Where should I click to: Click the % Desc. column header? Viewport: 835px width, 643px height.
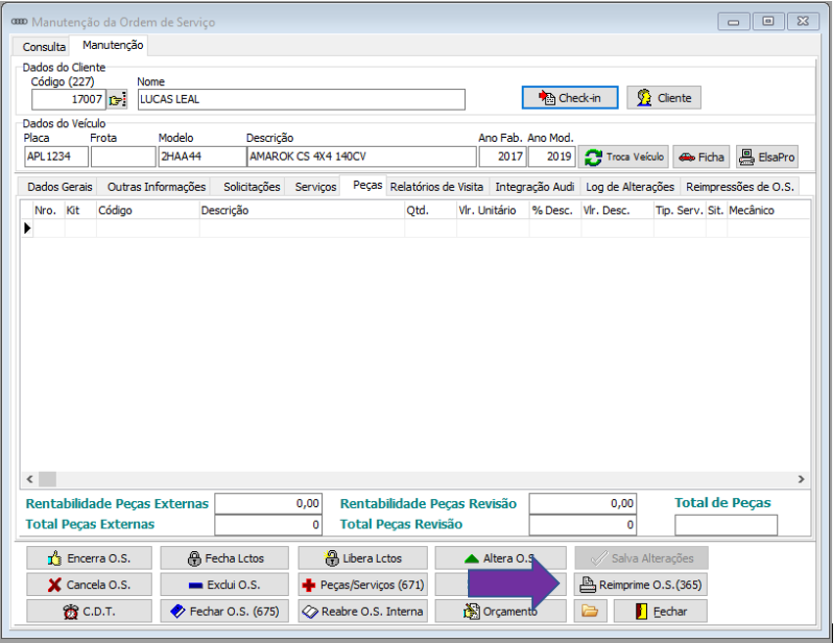[x=555, y=210]
